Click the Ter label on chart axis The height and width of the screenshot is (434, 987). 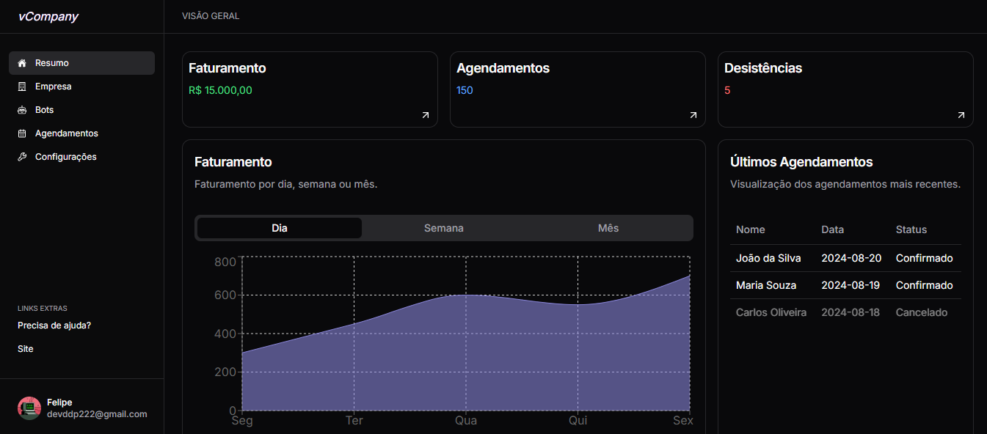354,420
